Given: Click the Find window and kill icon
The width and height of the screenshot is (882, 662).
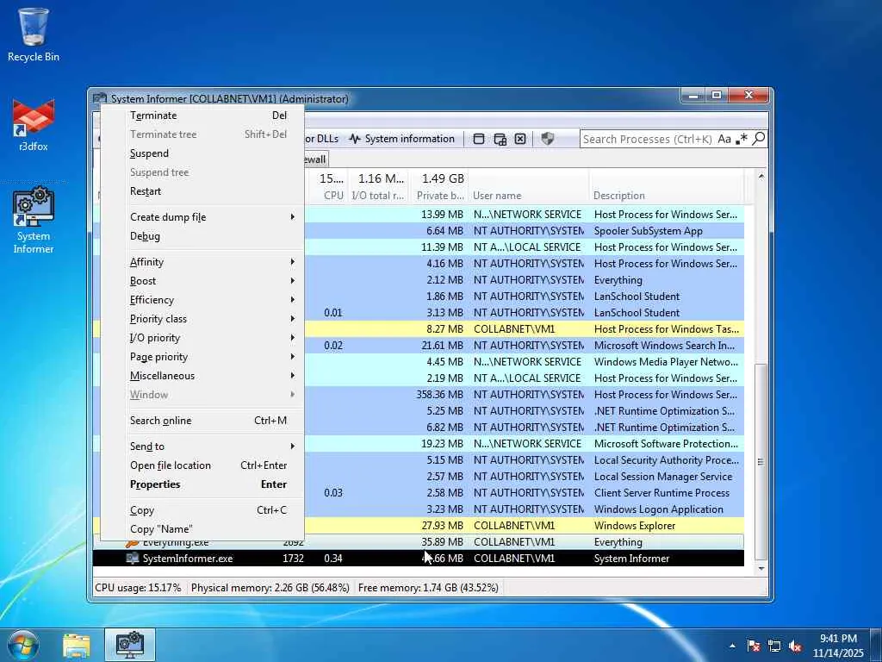Looking at the screenshot, I should point(520,139).
